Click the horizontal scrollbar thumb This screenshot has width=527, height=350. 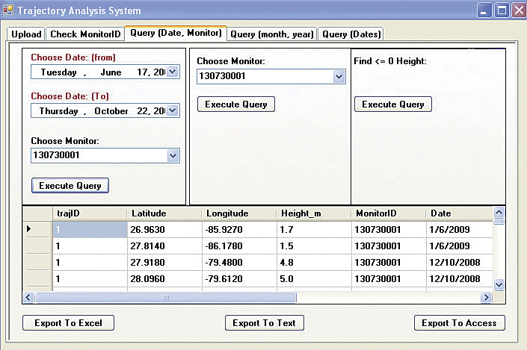pos(165,297)
